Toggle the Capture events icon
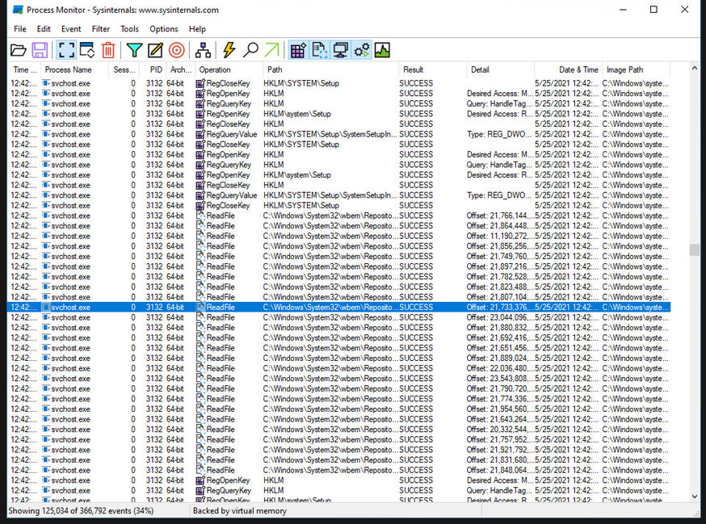The width and height of the screenshot is (706, 524). pyautogui.click(x=66, y=50)
